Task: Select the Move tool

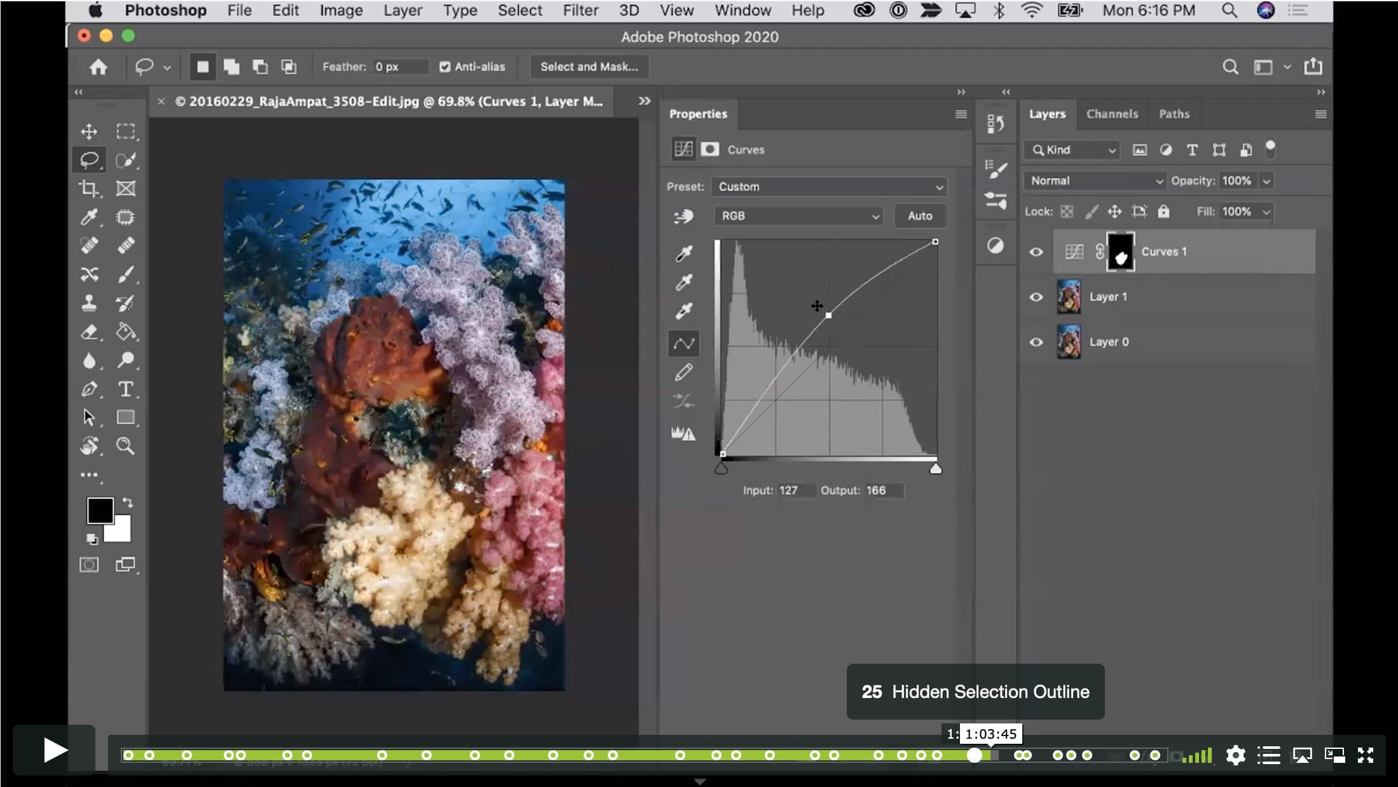Action: click(89, 131)
